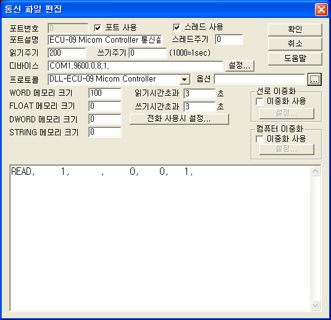Open 전화 사용시 설정... button
The height and width of the screenshot is (320, 331).
tap(179, 119)
